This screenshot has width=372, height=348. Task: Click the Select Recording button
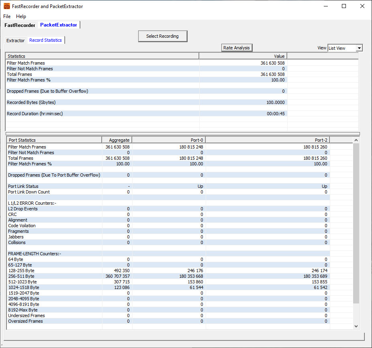pyautogui.click(x=163, y=36)
